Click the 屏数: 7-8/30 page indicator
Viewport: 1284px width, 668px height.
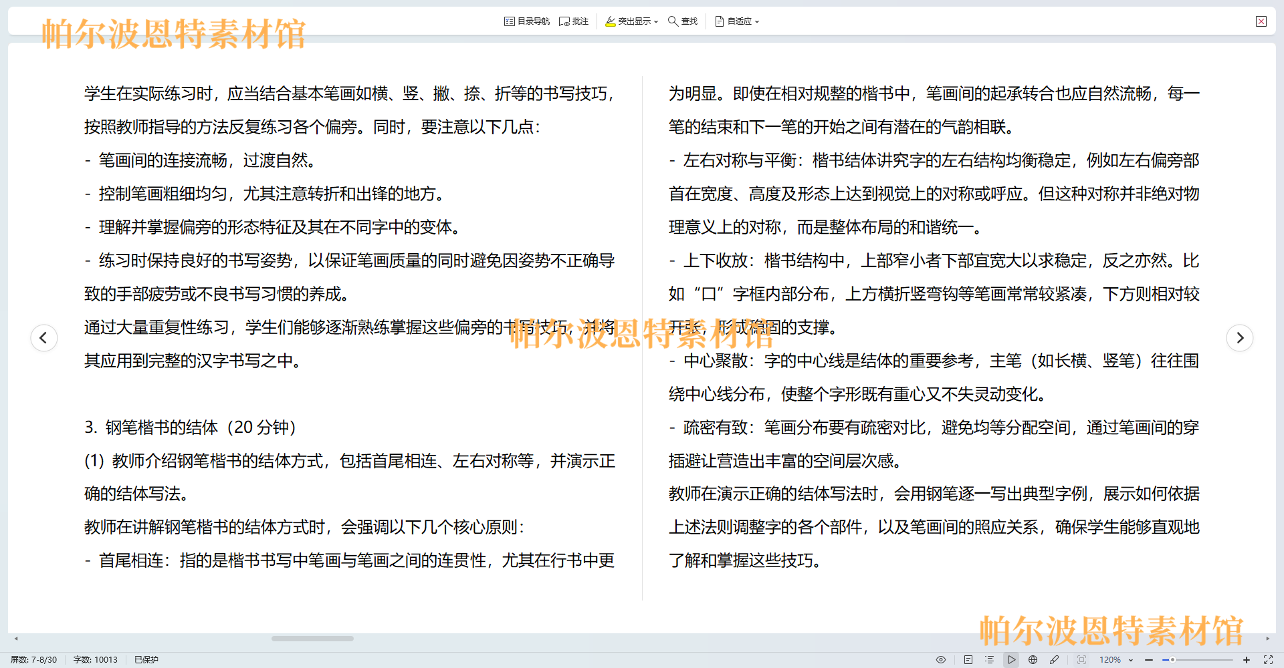click(x=34, y=659)
